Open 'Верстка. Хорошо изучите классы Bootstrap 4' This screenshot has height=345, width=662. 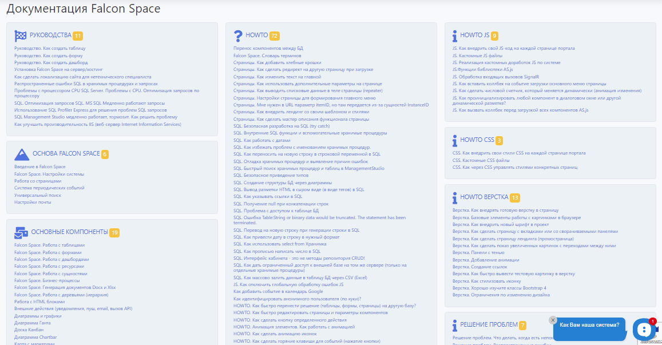[x=500, y=288]
